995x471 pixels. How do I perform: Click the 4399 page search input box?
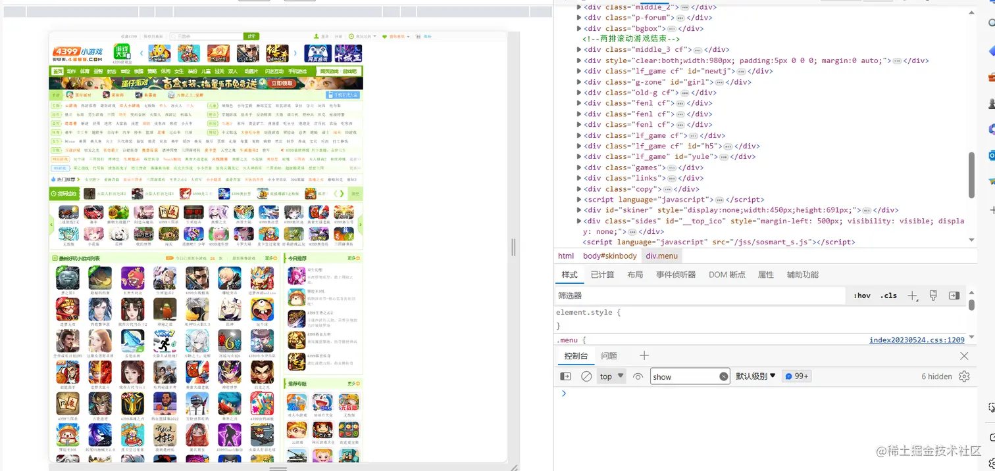[206, 36]
